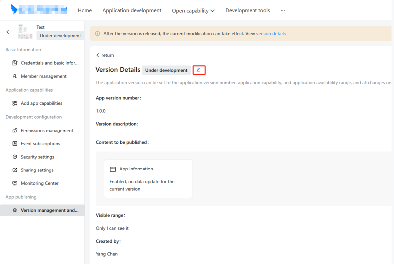Go to Application development tab
The width and height of the screenshot is (394, 264).
click(132, 10)
